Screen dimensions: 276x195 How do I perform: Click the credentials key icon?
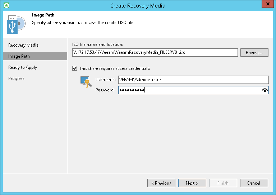85,82
